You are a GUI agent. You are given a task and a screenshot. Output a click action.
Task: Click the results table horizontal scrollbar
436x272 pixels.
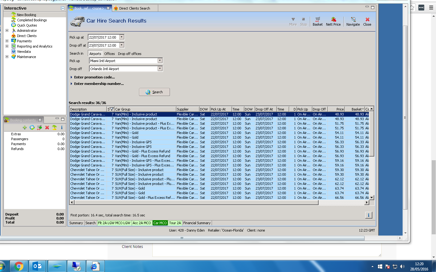(196, 203)
